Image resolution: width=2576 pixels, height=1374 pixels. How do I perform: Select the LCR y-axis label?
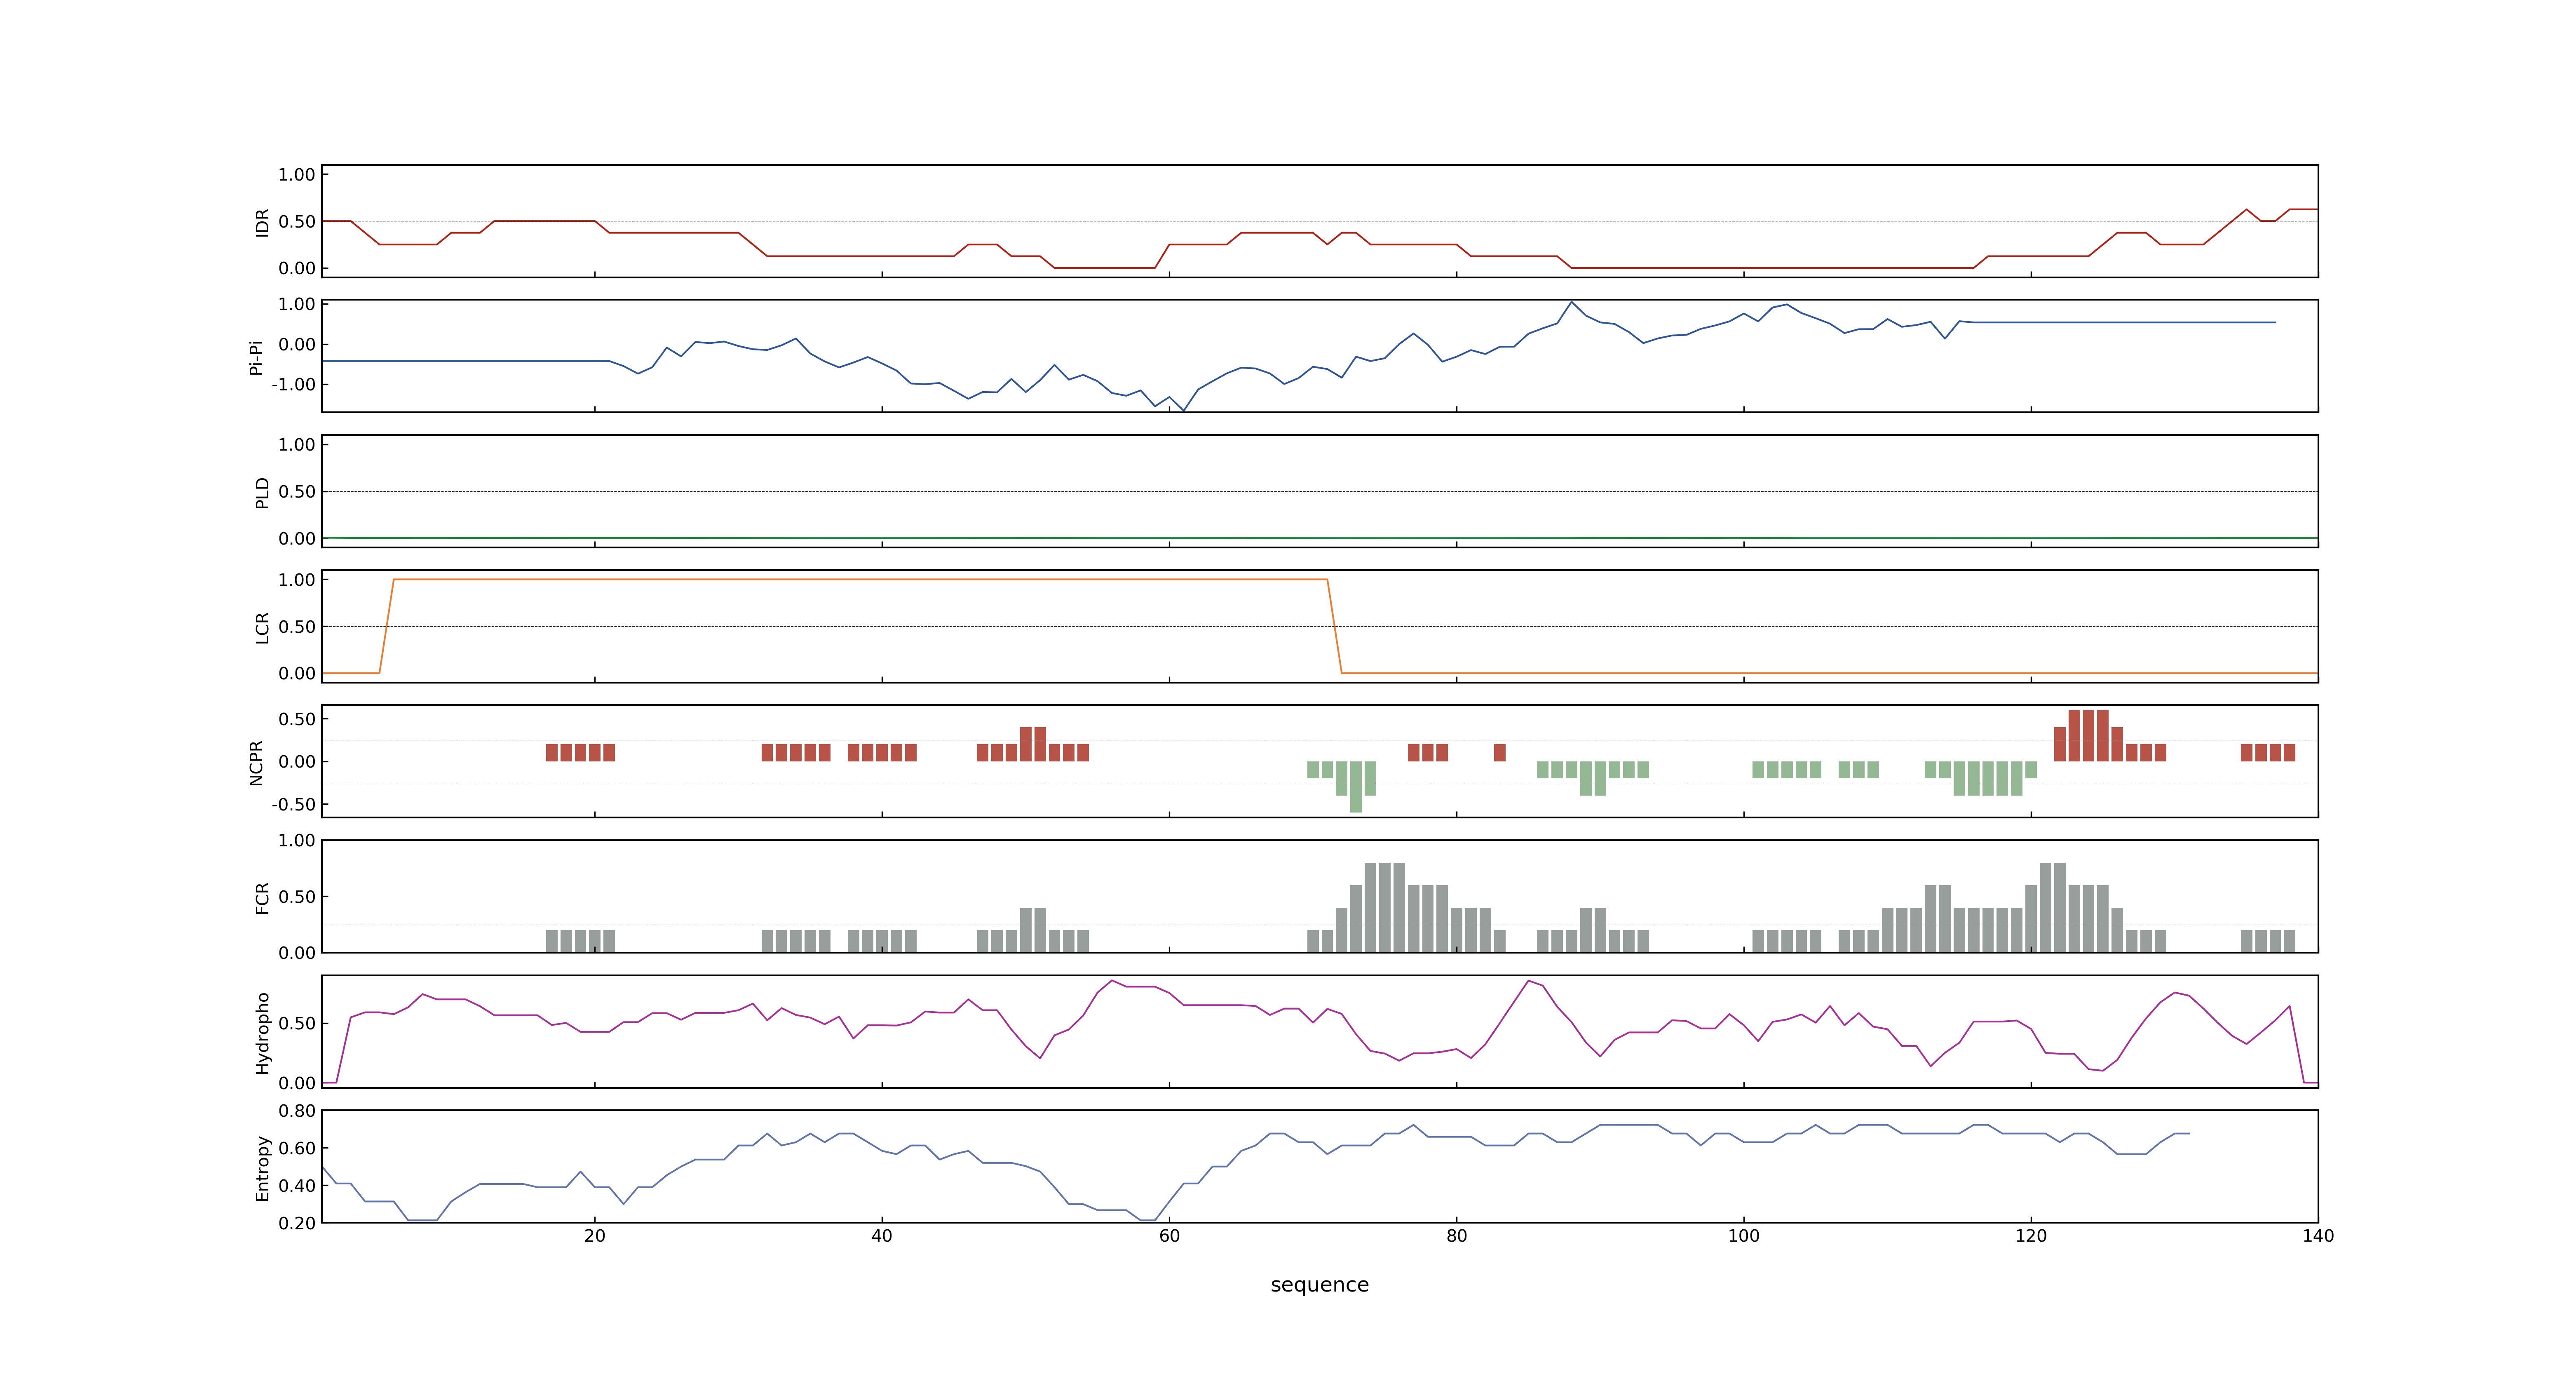[262, 628]
